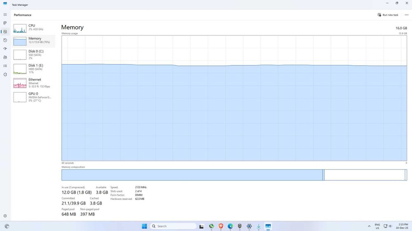
Task: Open the Startup apps page icon
Action: tap(5, 49)
